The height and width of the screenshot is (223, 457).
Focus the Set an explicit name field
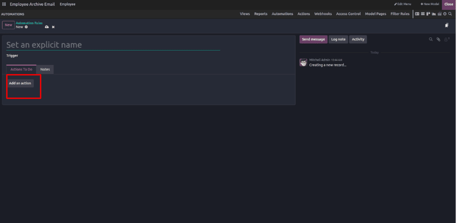[113, 45]
